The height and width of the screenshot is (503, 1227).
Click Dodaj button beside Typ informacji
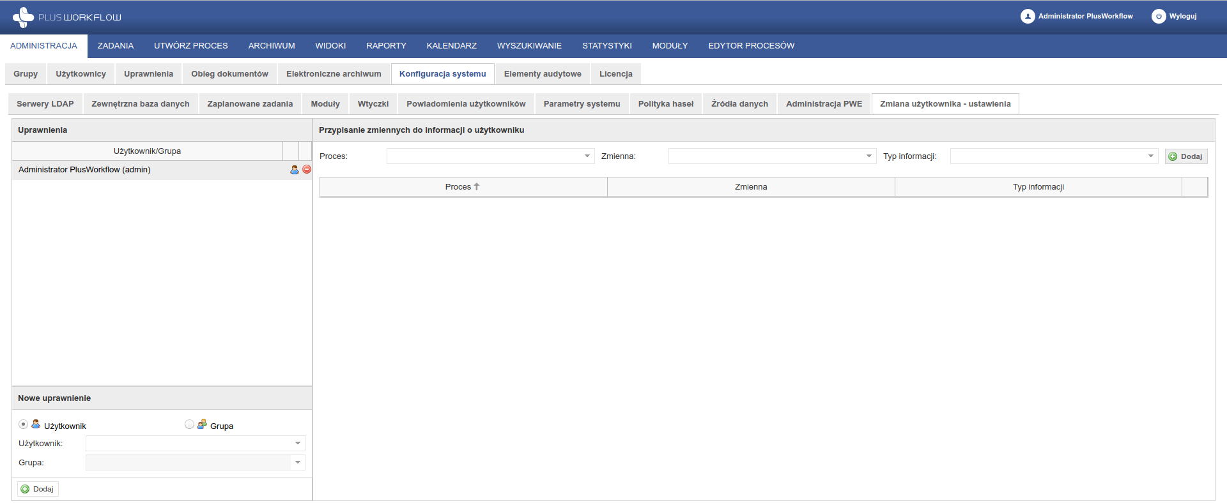click(1185, 156)
